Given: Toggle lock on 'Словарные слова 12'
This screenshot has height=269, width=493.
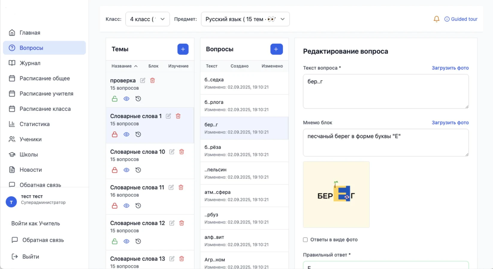Looking at the screenshot, I should (114, 241).
